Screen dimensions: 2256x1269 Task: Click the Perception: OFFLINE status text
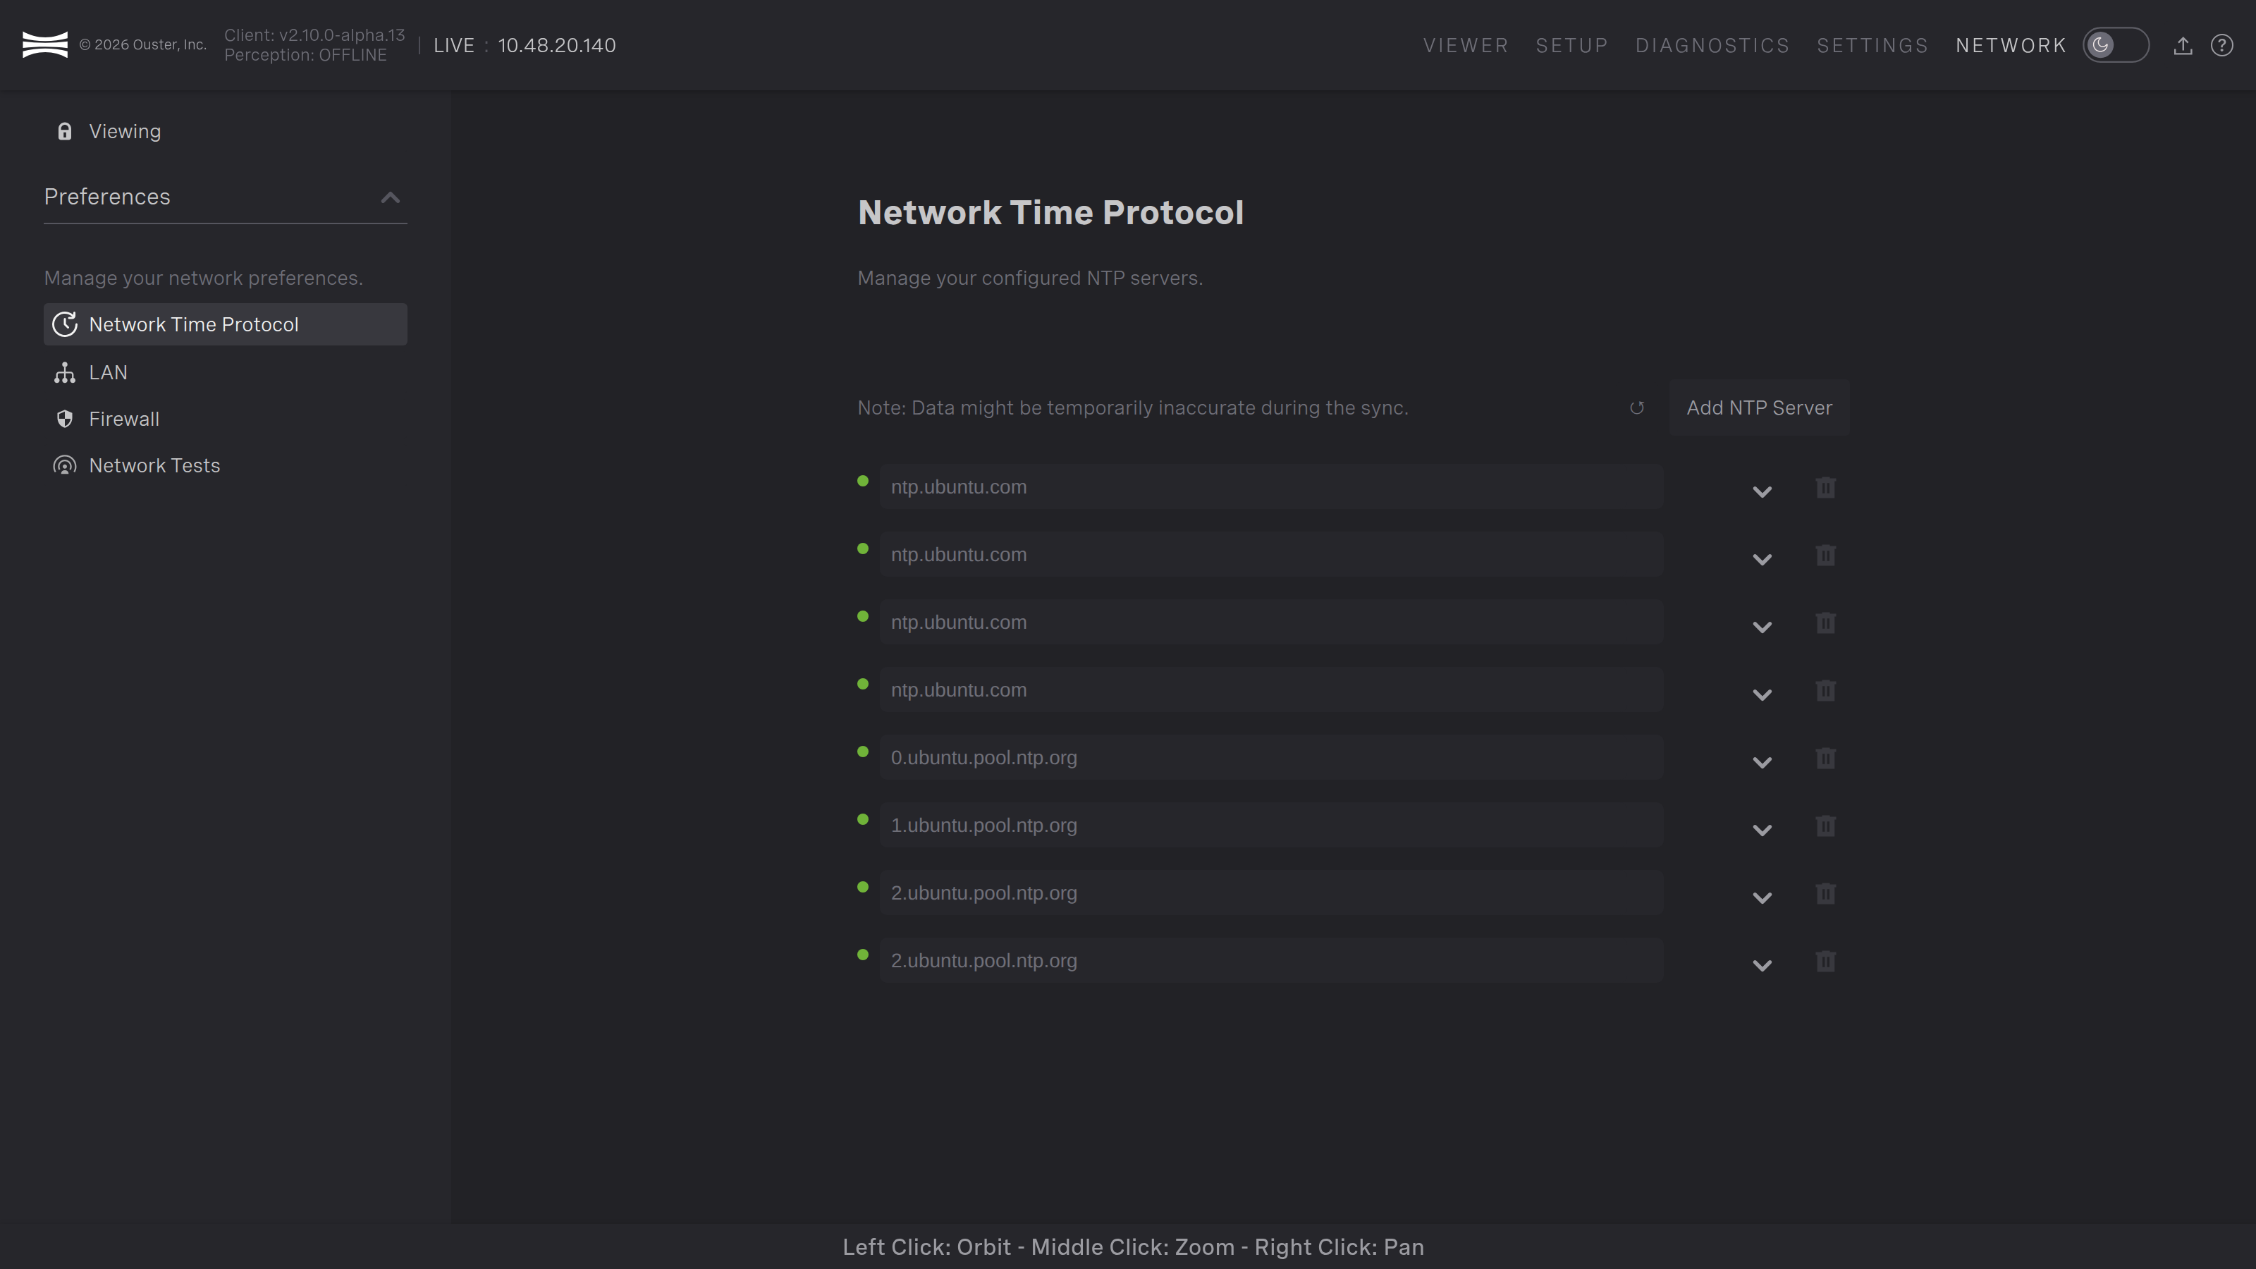pos(306,55)
